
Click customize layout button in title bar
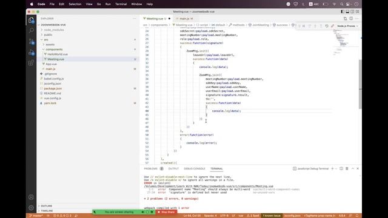pos(357,12)
